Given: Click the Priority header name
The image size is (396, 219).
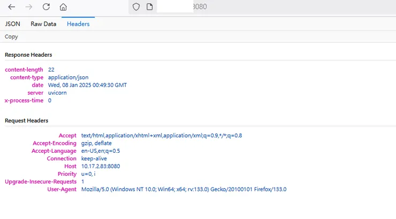Looking at the screenshot, I should coord(67,174).
